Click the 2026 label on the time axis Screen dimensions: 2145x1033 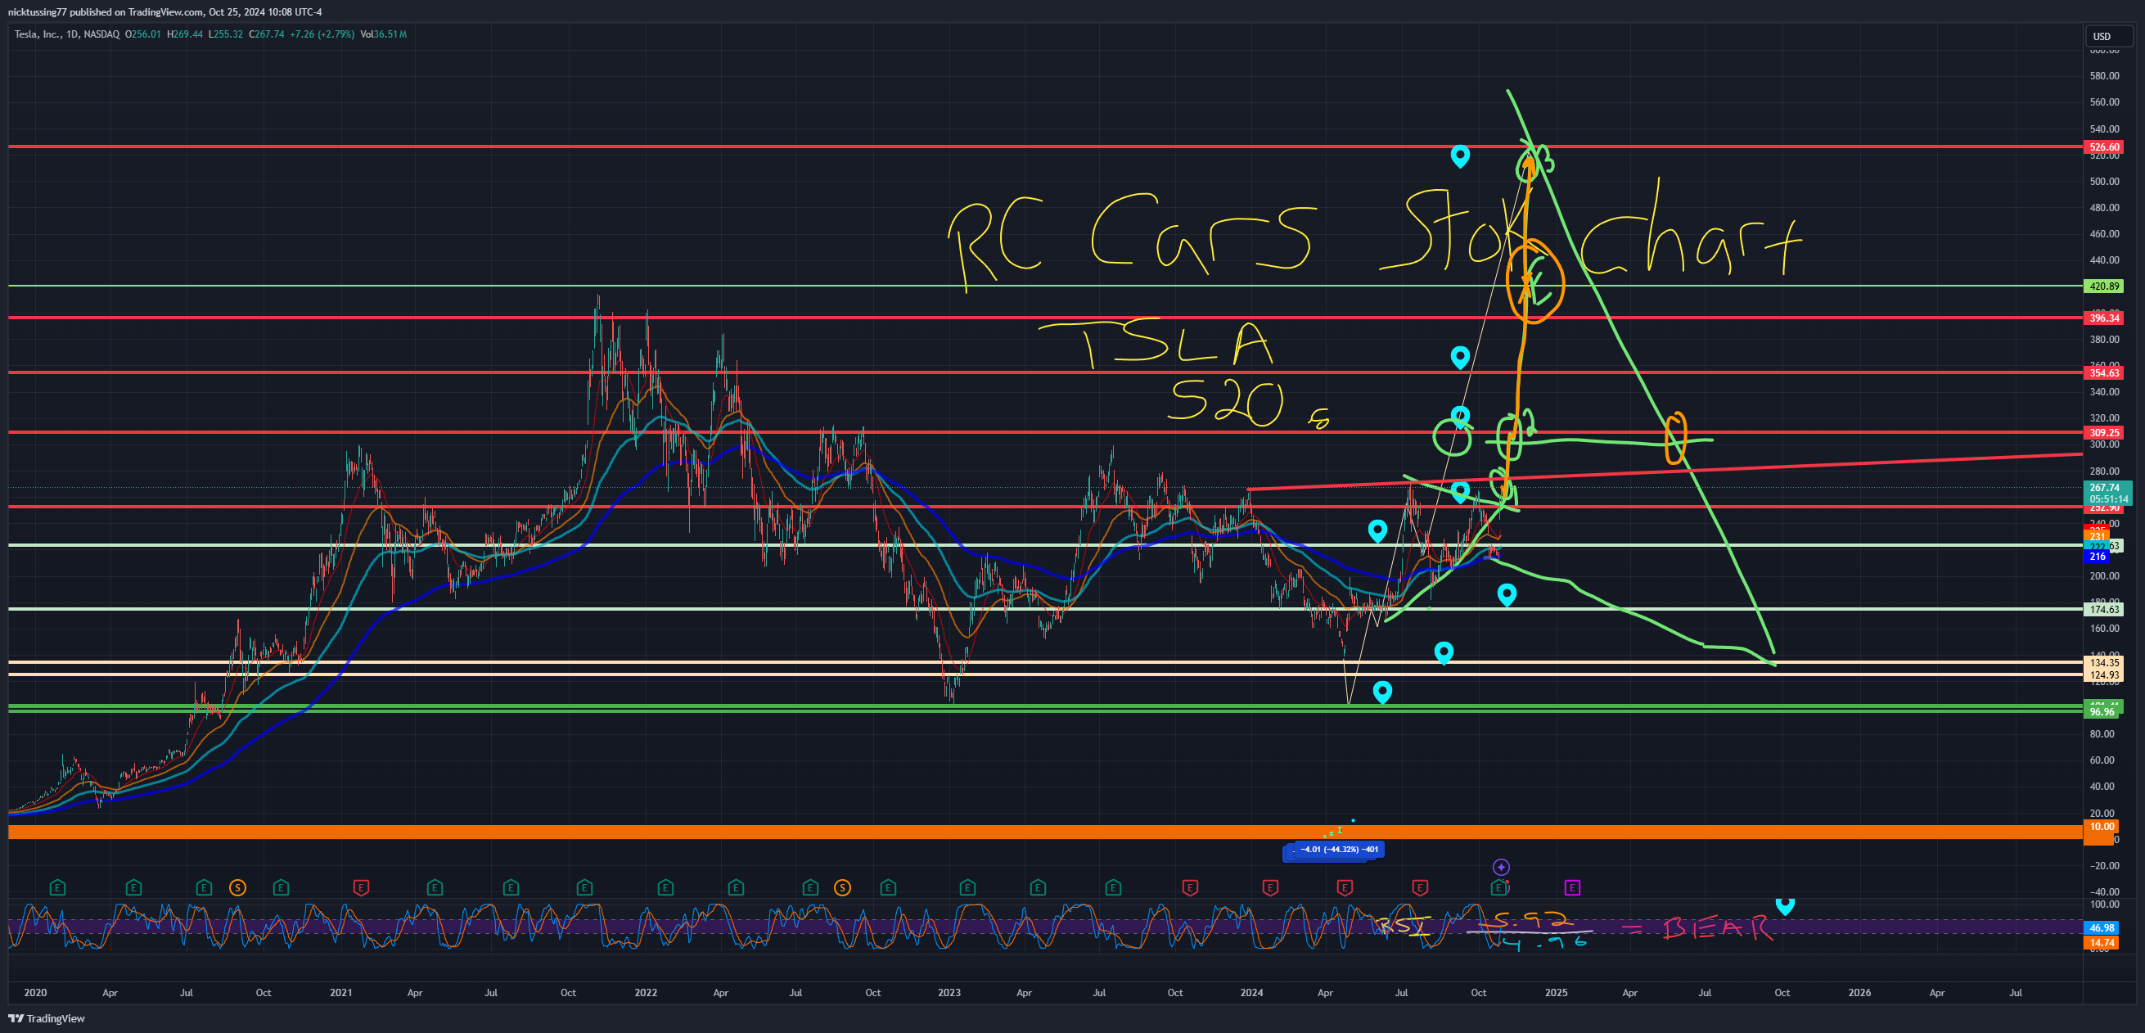(x=1859, y=993)
